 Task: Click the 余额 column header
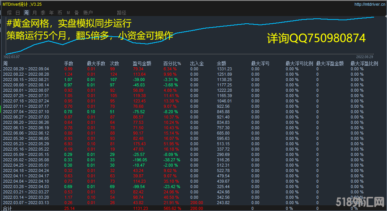click(x=221, y=63)
